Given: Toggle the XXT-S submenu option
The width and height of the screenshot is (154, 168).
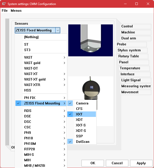Looking at the screenshot, I should 81,125.
